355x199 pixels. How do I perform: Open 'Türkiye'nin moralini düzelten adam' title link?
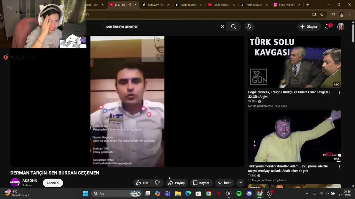[x=288, y=169]
